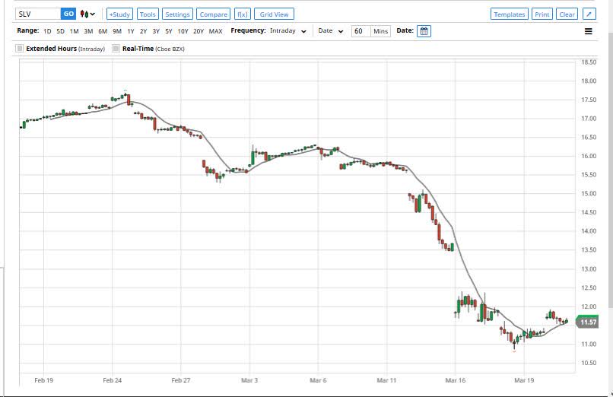Expand the Frequency Intraday dropdown
The image size is (613, 397).
(288, 31)
